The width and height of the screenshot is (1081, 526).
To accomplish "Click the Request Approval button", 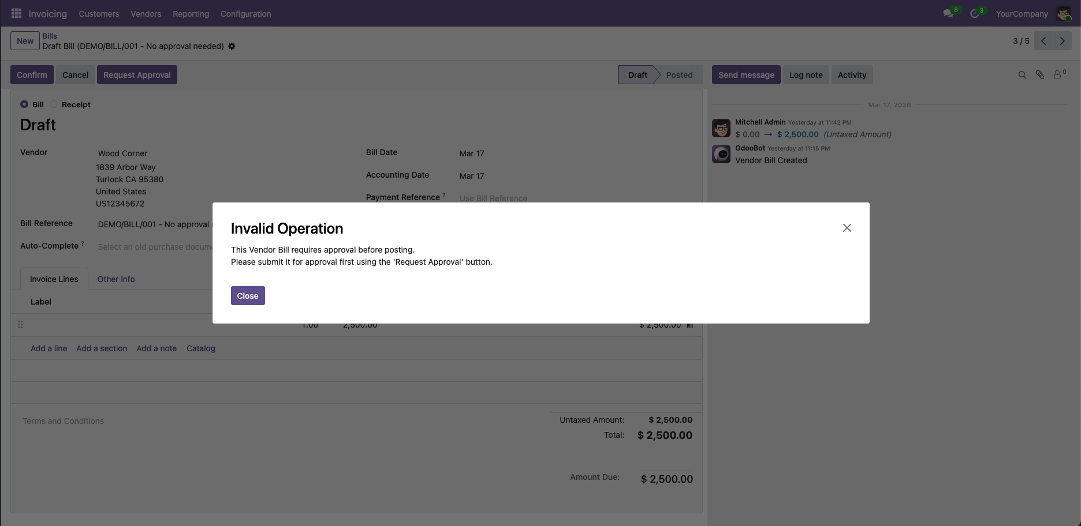I will click(x=137, y=75).
